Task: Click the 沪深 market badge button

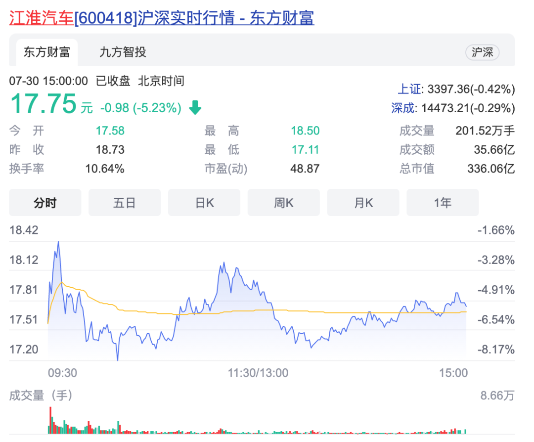Action: pos(482,52)
